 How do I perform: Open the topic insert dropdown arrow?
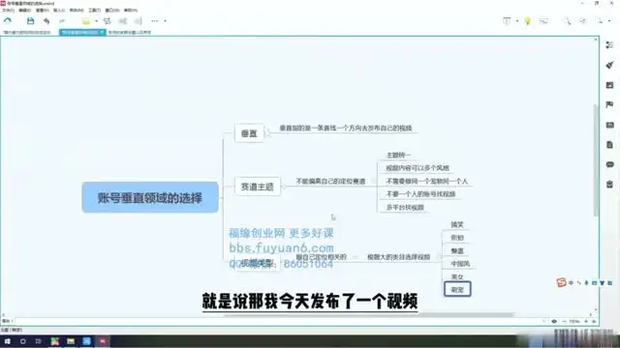(96, 21)
